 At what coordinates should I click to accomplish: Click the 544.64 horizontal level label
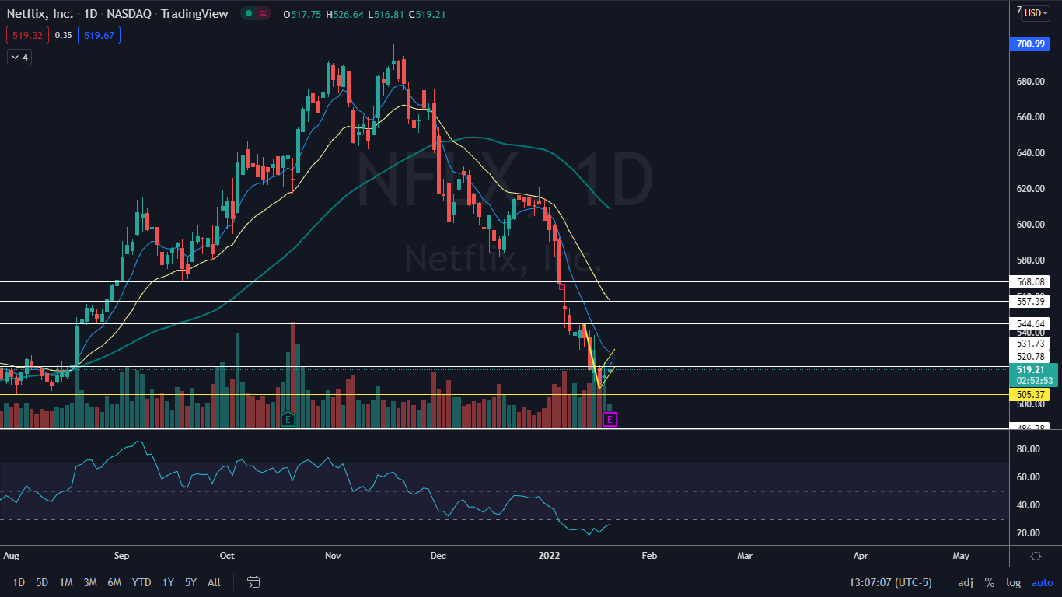click(1030, 323)
